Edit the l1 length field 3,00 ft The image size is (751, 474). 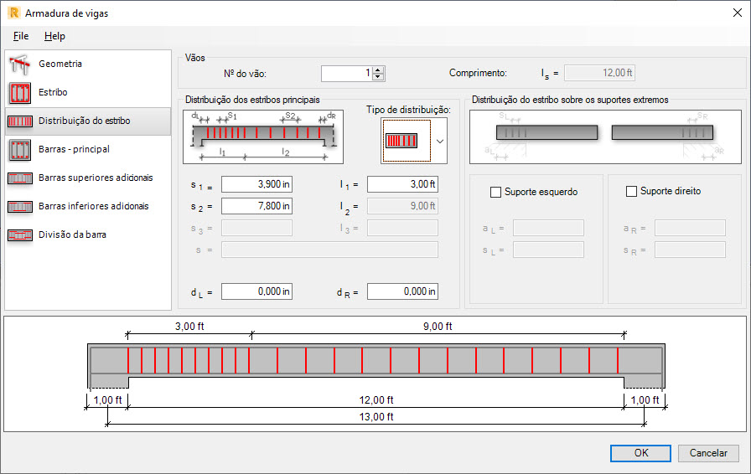[x=402, y=184]
